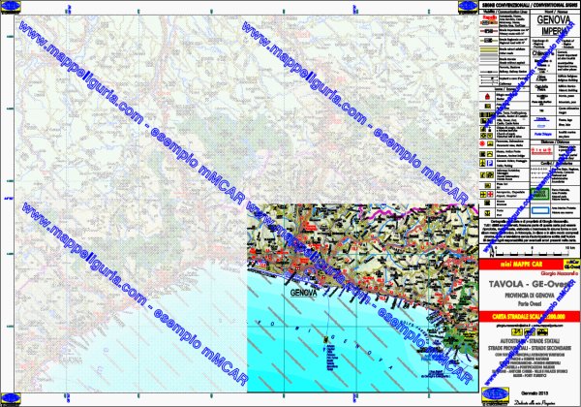Screen dimensions: 581x407
Task: Click the publisher logo beside Gennaio 2013
Action: pos(496,395)
